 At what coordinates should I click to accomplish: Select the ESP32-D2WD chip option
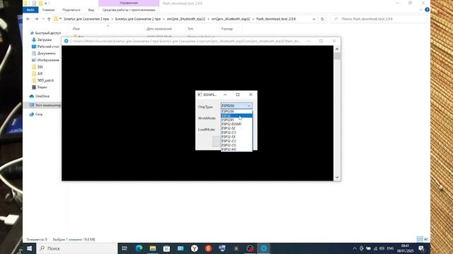(x=236, y=124)
